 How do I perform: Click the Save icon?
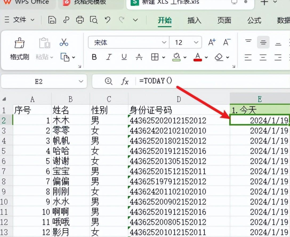[52, 20]
